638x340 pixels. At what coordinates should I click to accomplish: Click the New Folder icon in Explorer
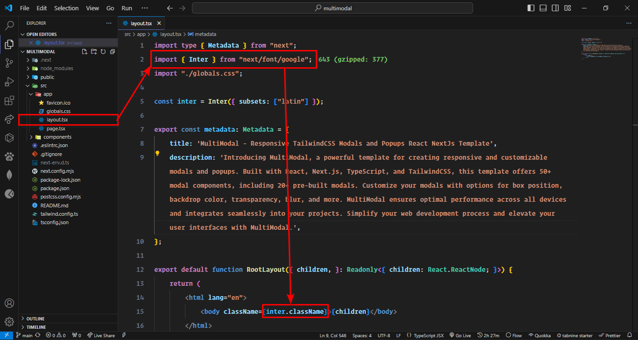pyautogui.click(x=94, y=51)
